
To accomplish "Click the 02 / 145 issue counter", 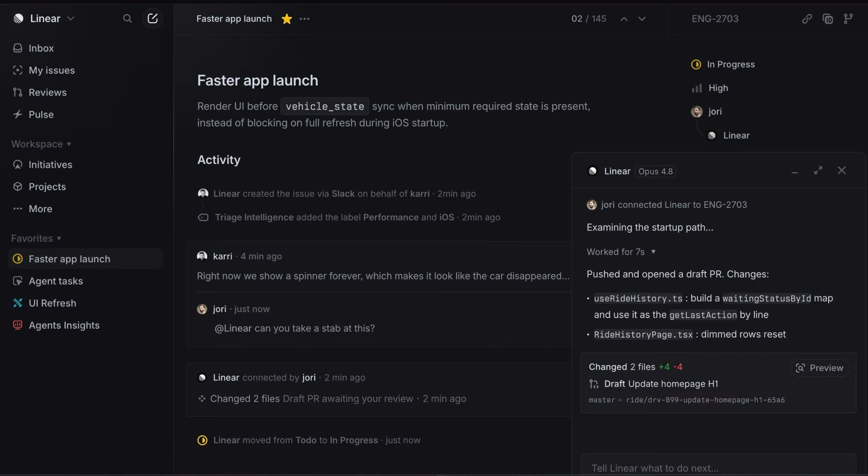I will pos(589,19).
